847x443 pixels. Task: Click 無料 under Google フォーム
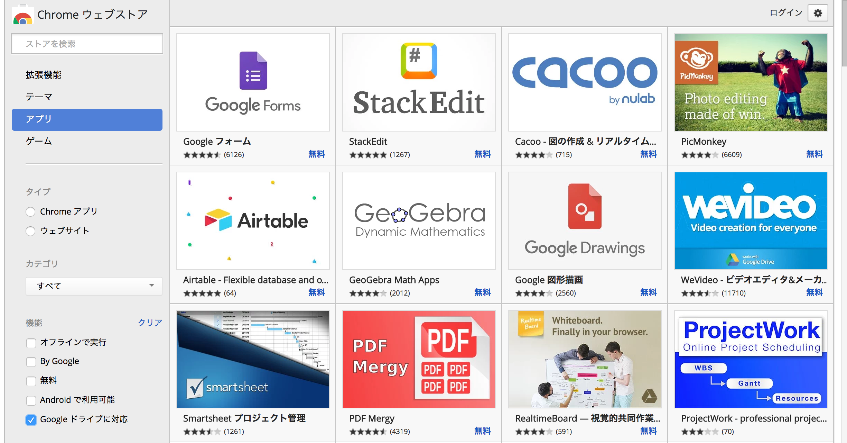[x=317, y=154]
